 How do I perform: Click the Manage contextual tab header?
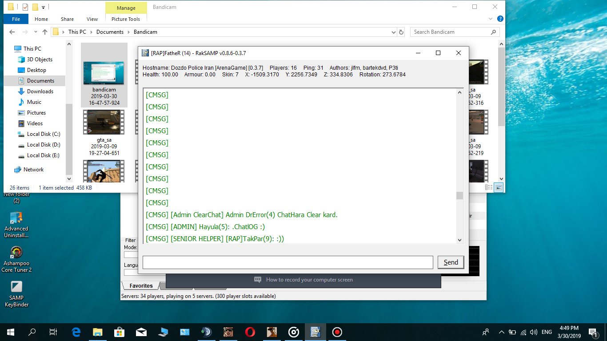(x=126, y=8)
